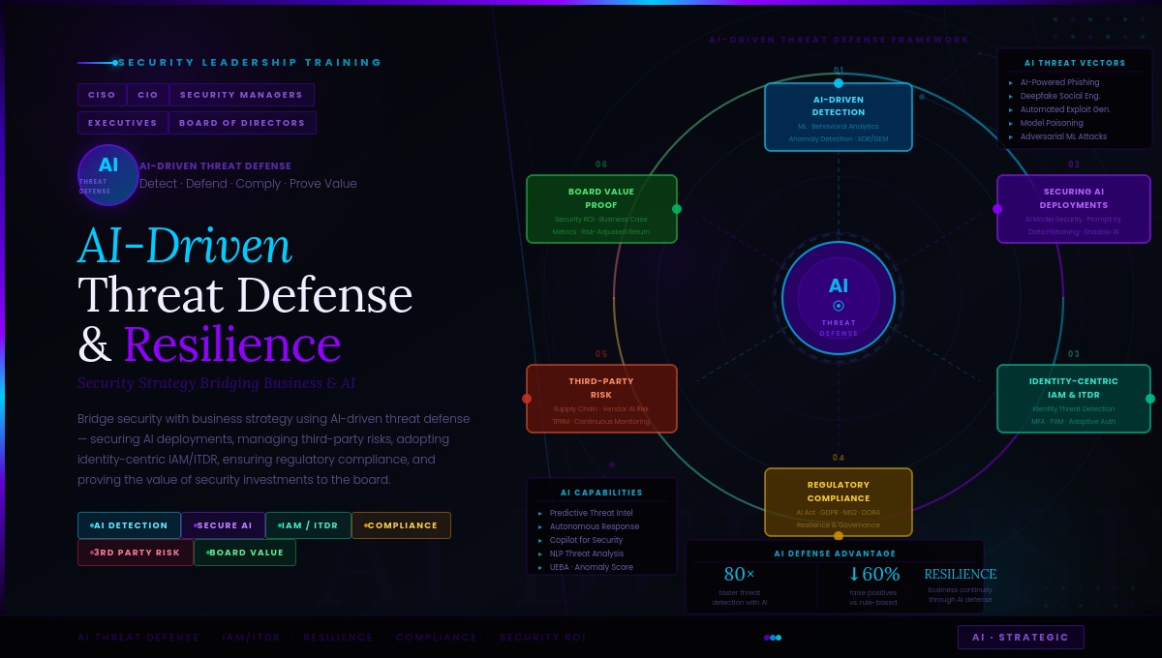Click the central AI Threat Defense hub circle
1162x658 pixels.
(x=839, y=297)
